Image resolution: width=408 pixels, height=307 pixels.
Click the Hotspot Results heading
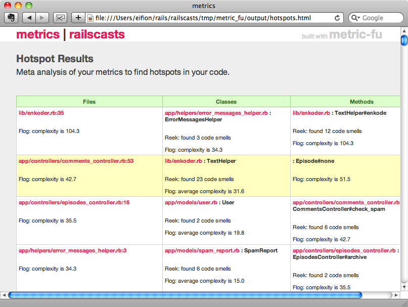(55, 59)
